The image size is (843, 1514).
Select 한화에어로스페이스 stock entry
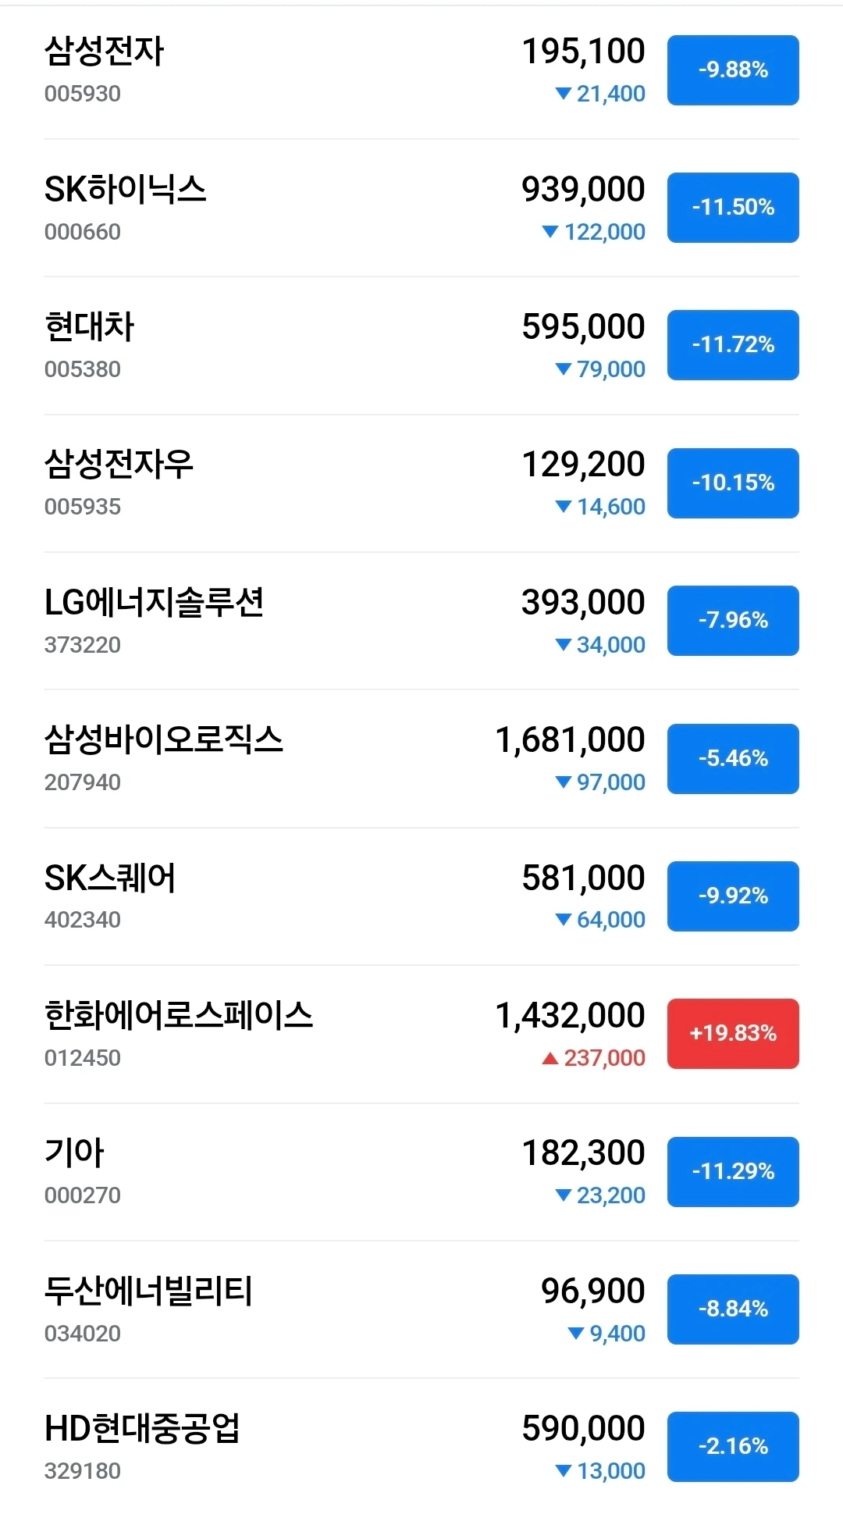pos(421,1035)
